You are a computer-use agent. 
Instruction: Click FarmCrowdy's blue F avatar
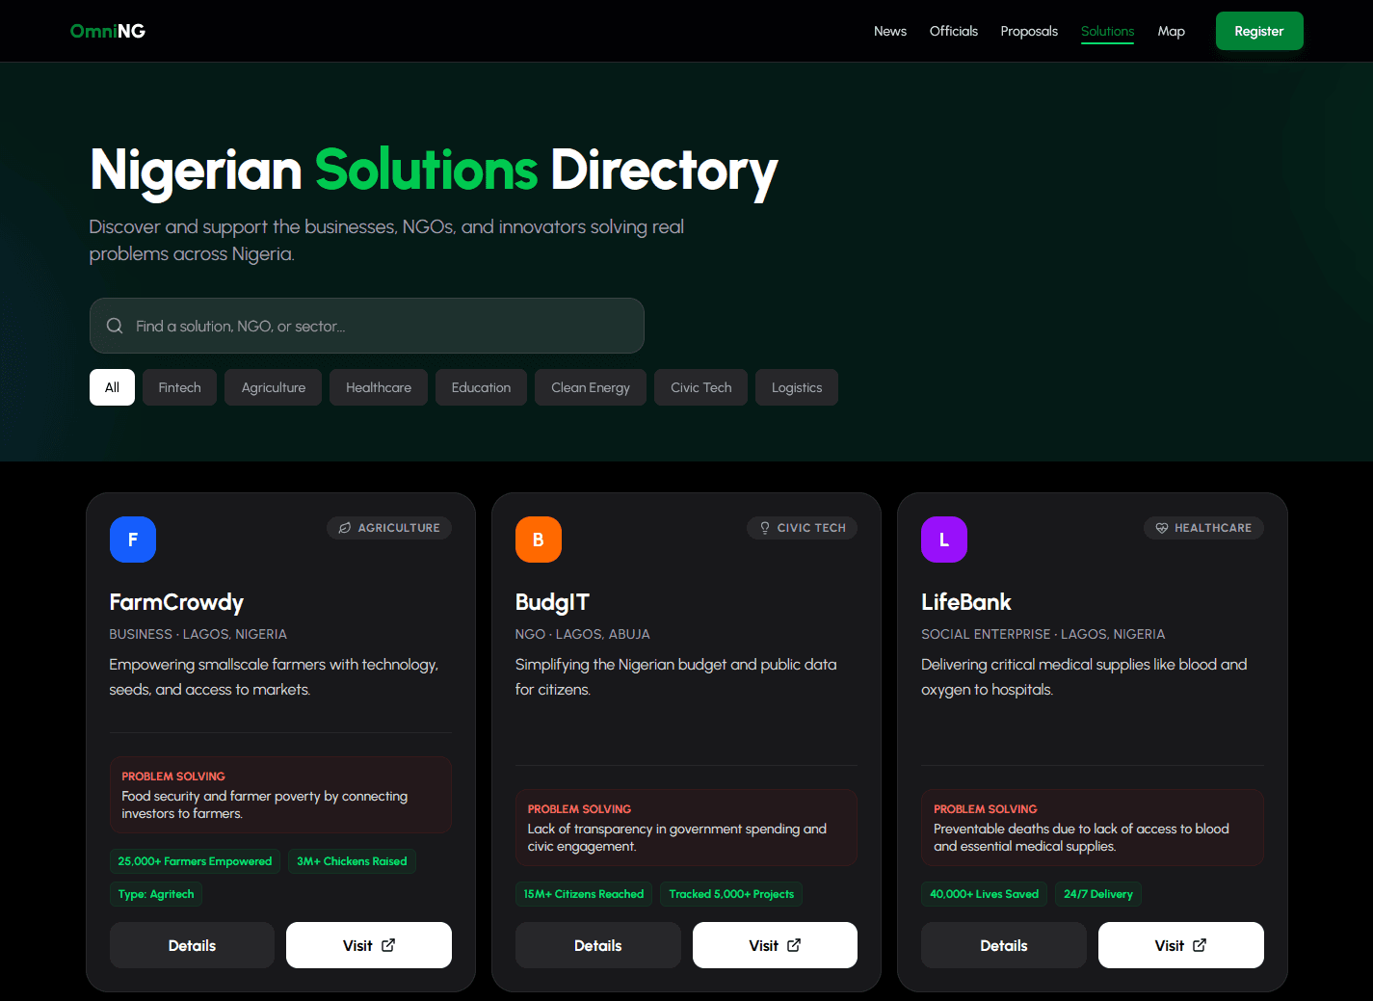pos(133,540)
